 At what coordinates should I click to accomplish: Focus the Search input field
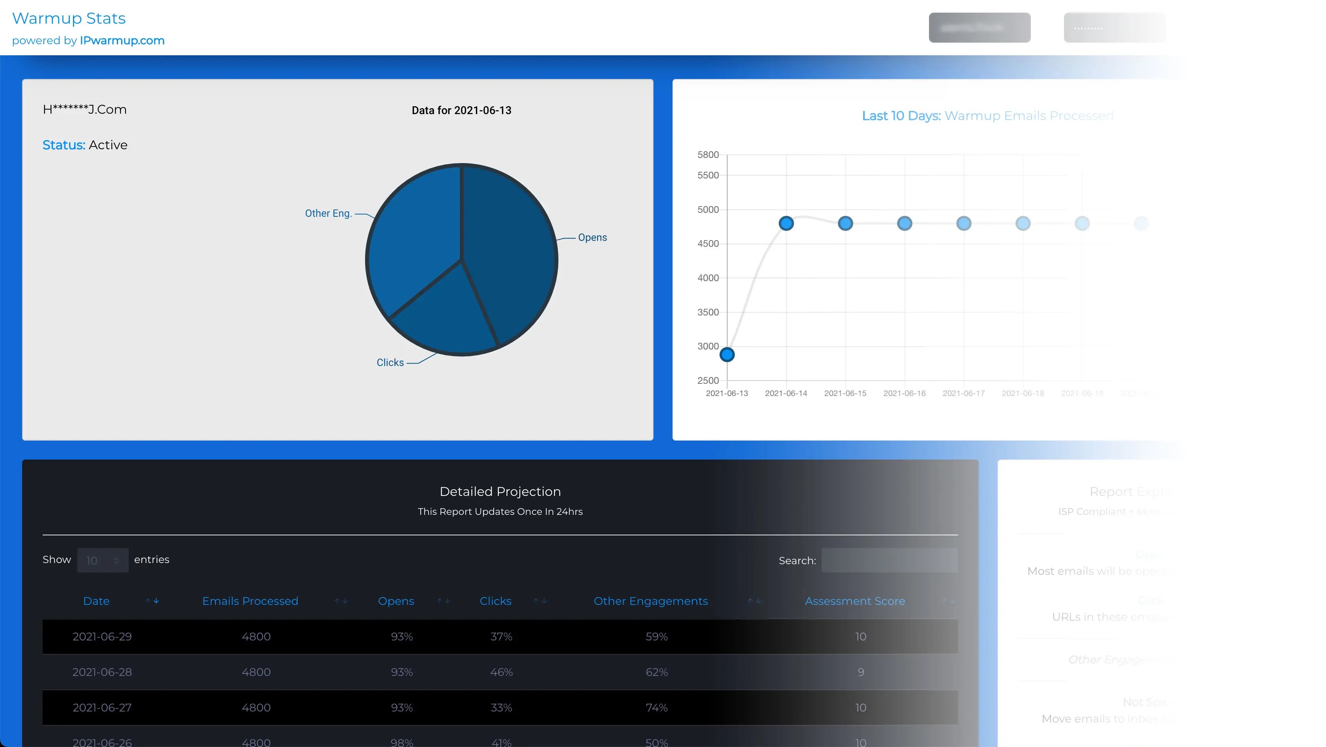point(890,560)
